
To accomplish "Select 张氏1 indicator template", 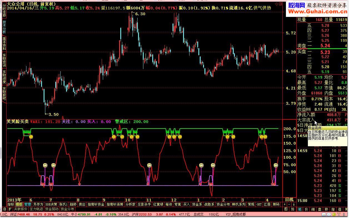I will [63, 204].
